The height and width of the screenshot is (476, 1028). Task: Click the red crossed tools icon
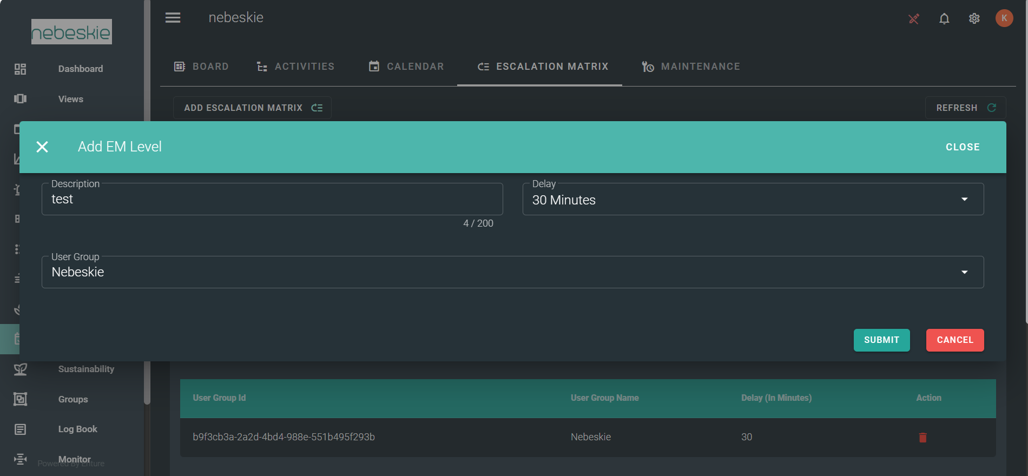[x=914, y=19]
